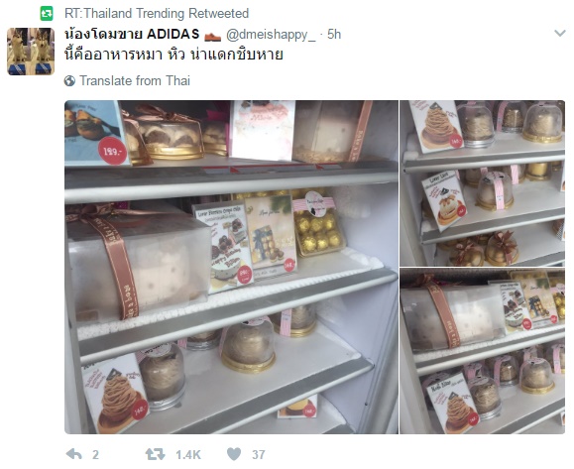The height and width of the screenshot is (469, 574).
Task: Retweet using the 1.4K retweet icon
Action: pos(156,454)
